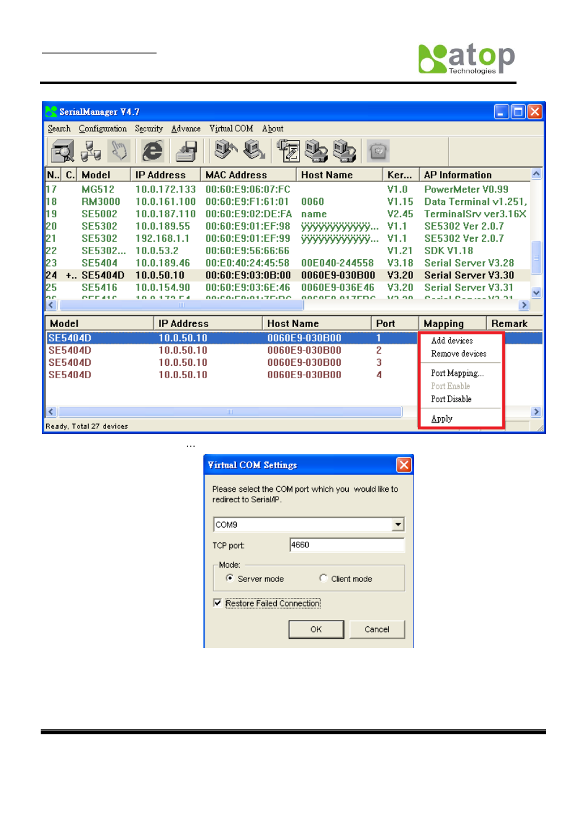The height and width of the screenshot is (833, 588).
Task: Click the upper list Host Name header
Action: pyautogui.click(x=340, y=175)
